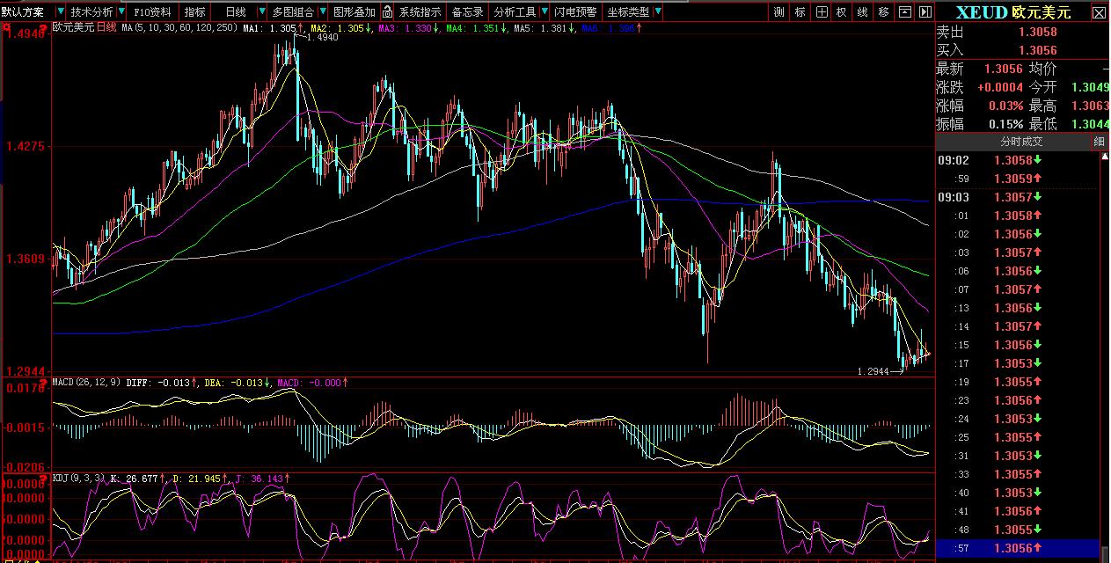Open the 多图组合 menu
Viewport: 1111px width, 563px height.
[x=293, y=11]
